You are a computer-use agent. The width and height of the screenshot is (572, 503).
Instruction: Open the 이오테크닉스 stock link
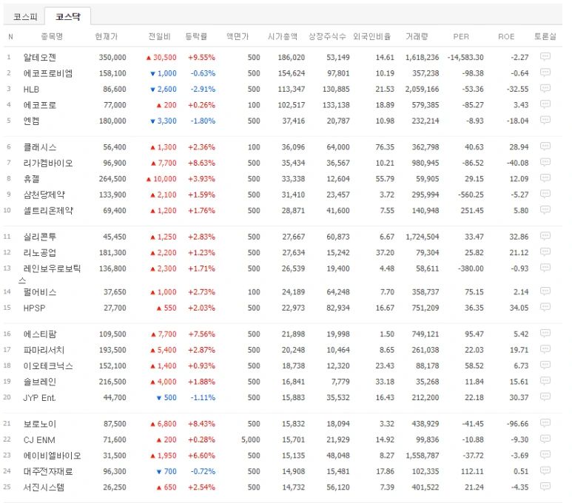point(48,366)
